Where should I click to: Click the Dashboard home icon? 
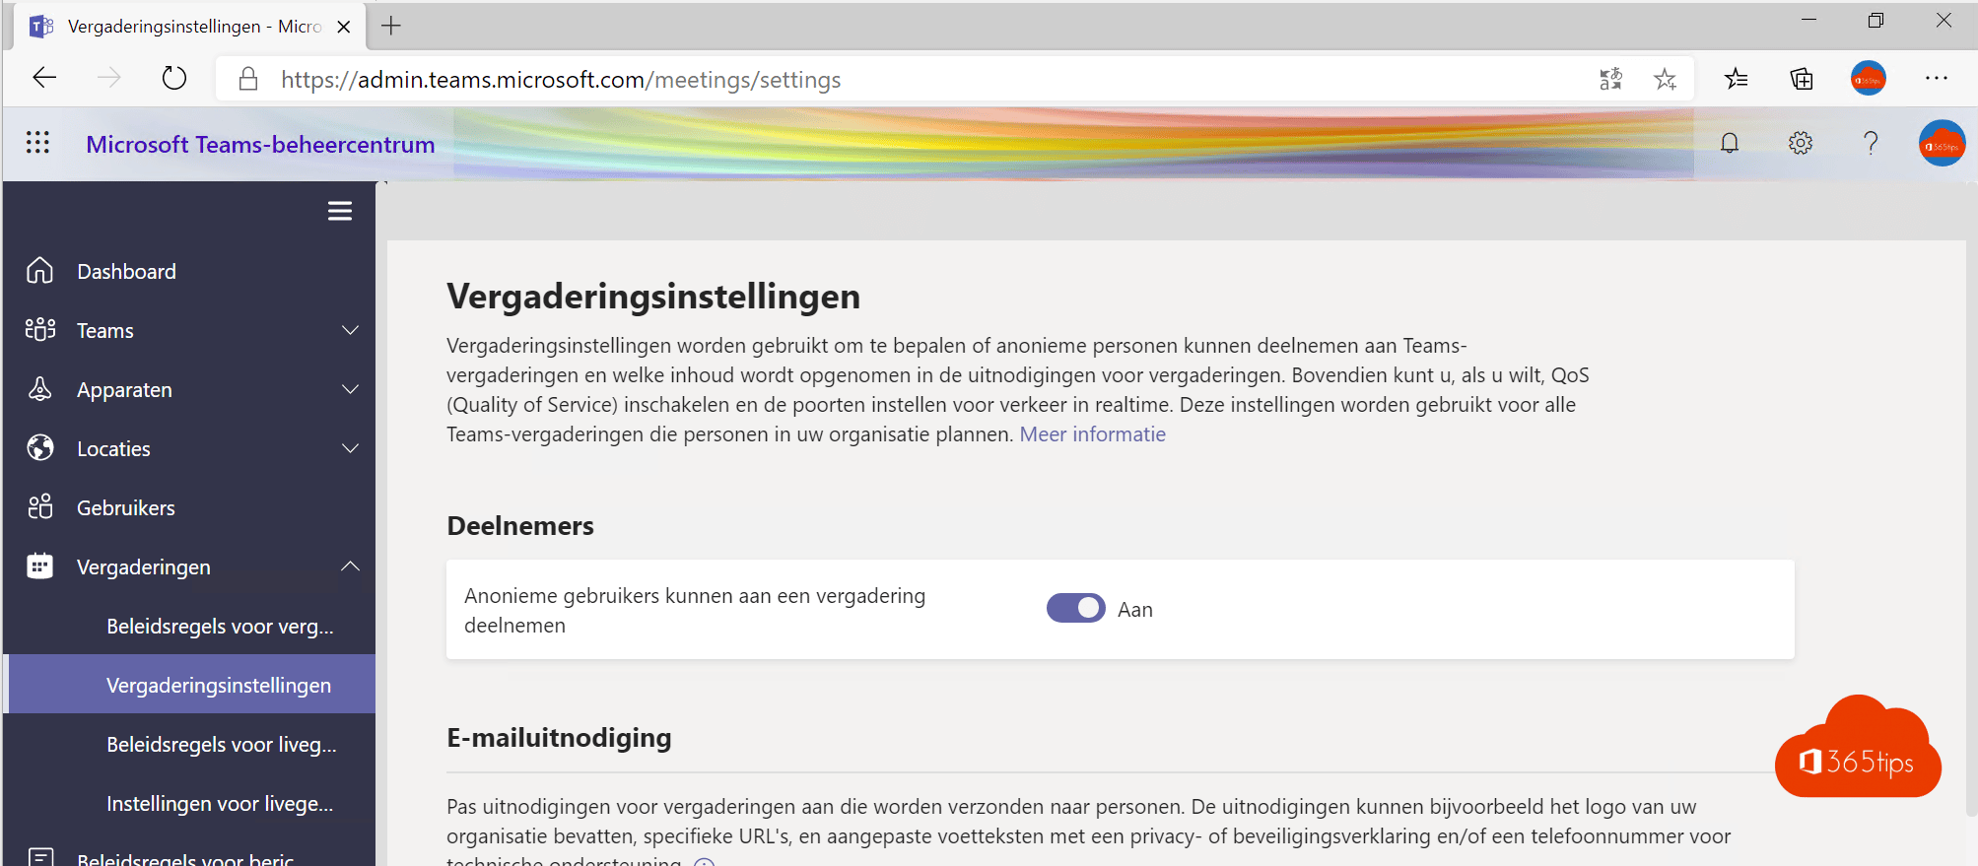pyautogui.click(x=39, y=270)
